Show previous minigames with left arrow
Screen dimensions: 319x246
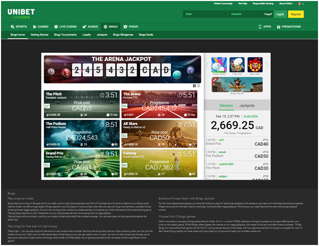(x=207, y=65)
